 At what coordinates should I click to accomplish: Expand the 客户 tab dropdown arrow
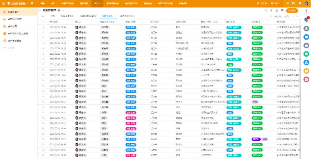(101, 4)
